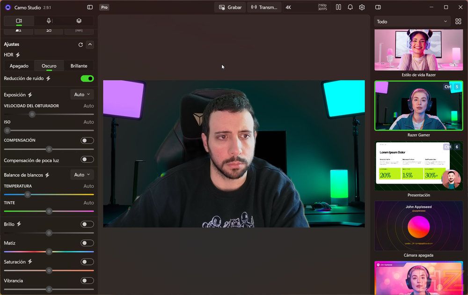Image resolution: width=468 pixels, height=295 pixels.
Task: Reset the Ajustes settings
Action: tap(80, 45)
